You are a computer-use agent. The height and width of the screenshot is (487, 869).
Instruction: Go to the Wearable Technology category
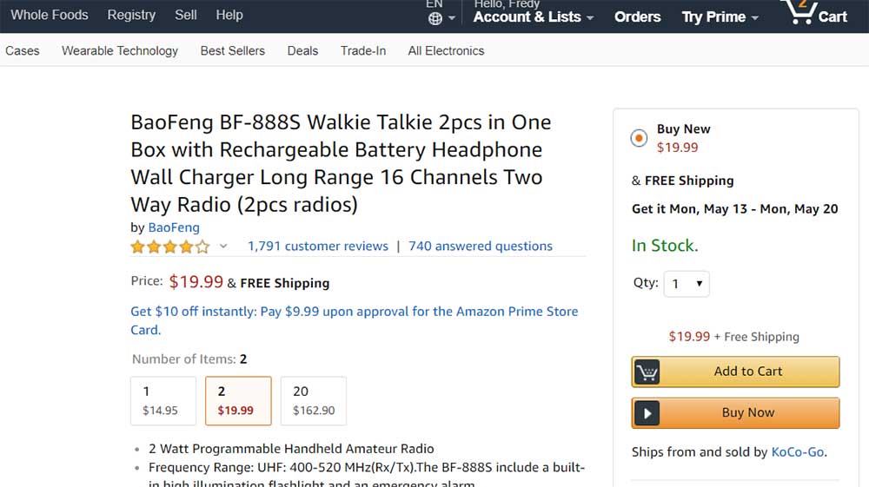pos(120,50)
